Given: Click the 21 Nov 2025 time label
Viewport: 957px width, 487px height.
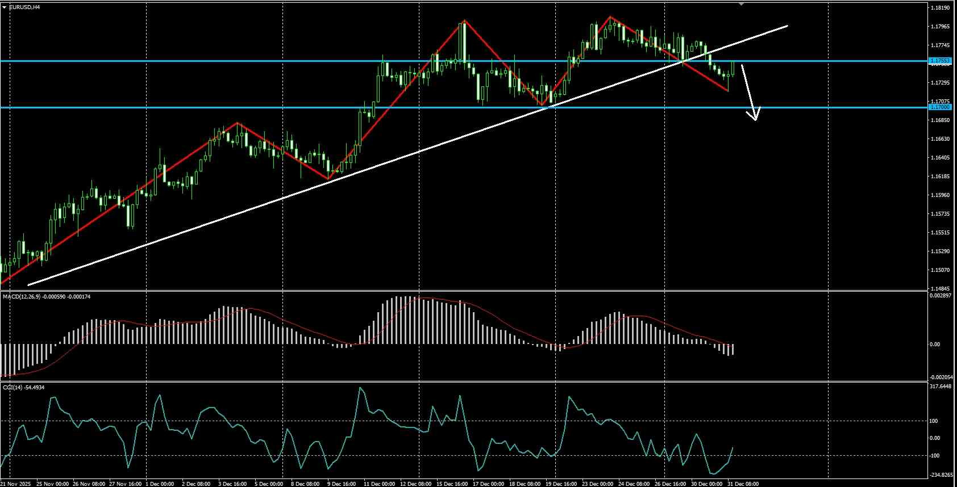Looking at the screenshot, I should point(16,484).
